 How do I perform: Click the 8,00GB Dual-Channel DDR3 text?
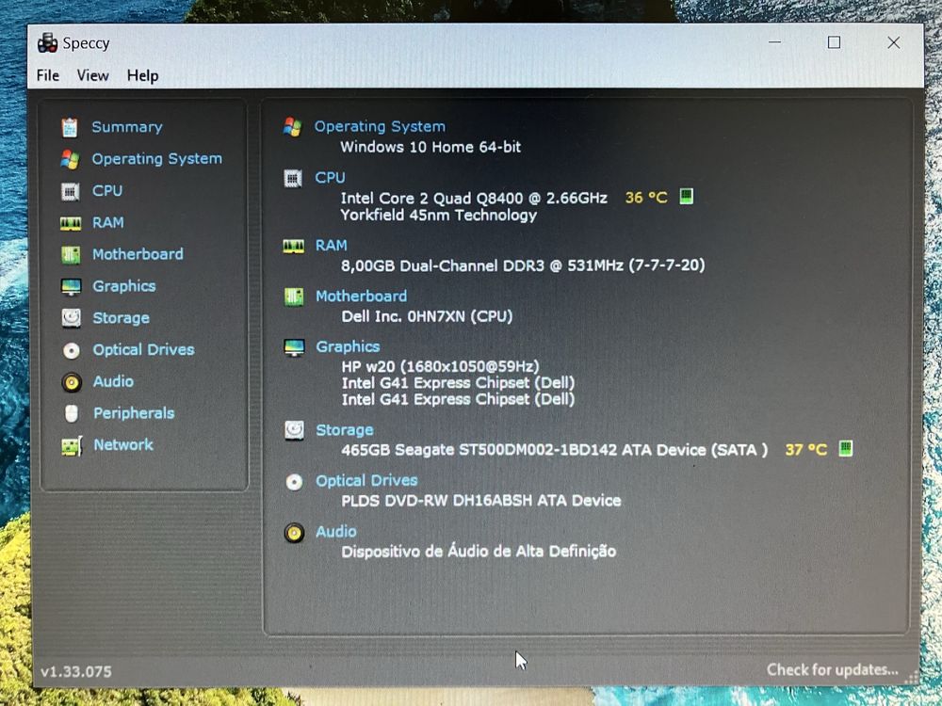pos(523,265)
